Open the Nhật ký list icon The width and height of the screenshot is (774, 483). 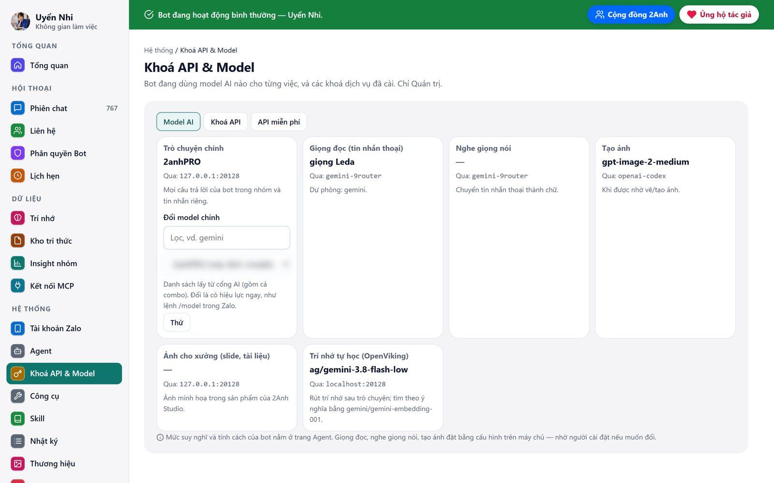18,441
